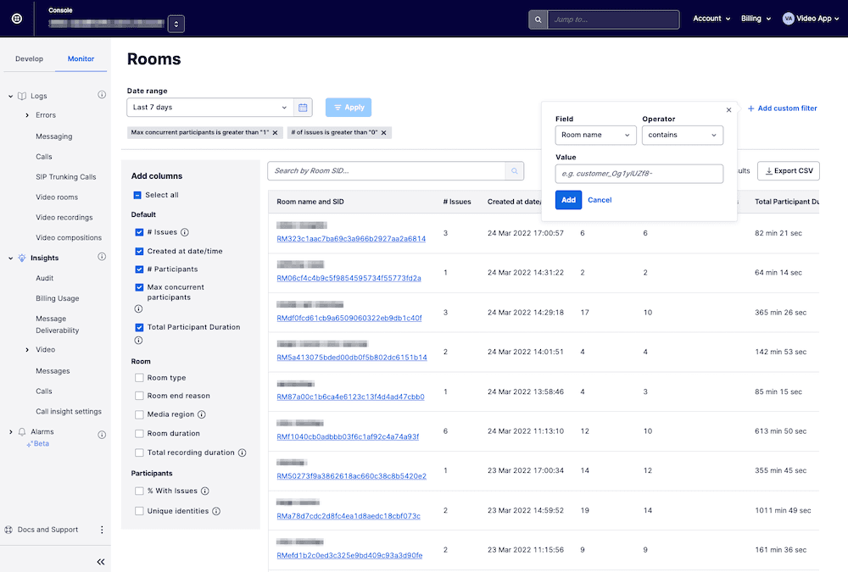Viewport: 848px width, 572px height.
Task: Click the Export CSV button
Action: (x=788, y=170)
